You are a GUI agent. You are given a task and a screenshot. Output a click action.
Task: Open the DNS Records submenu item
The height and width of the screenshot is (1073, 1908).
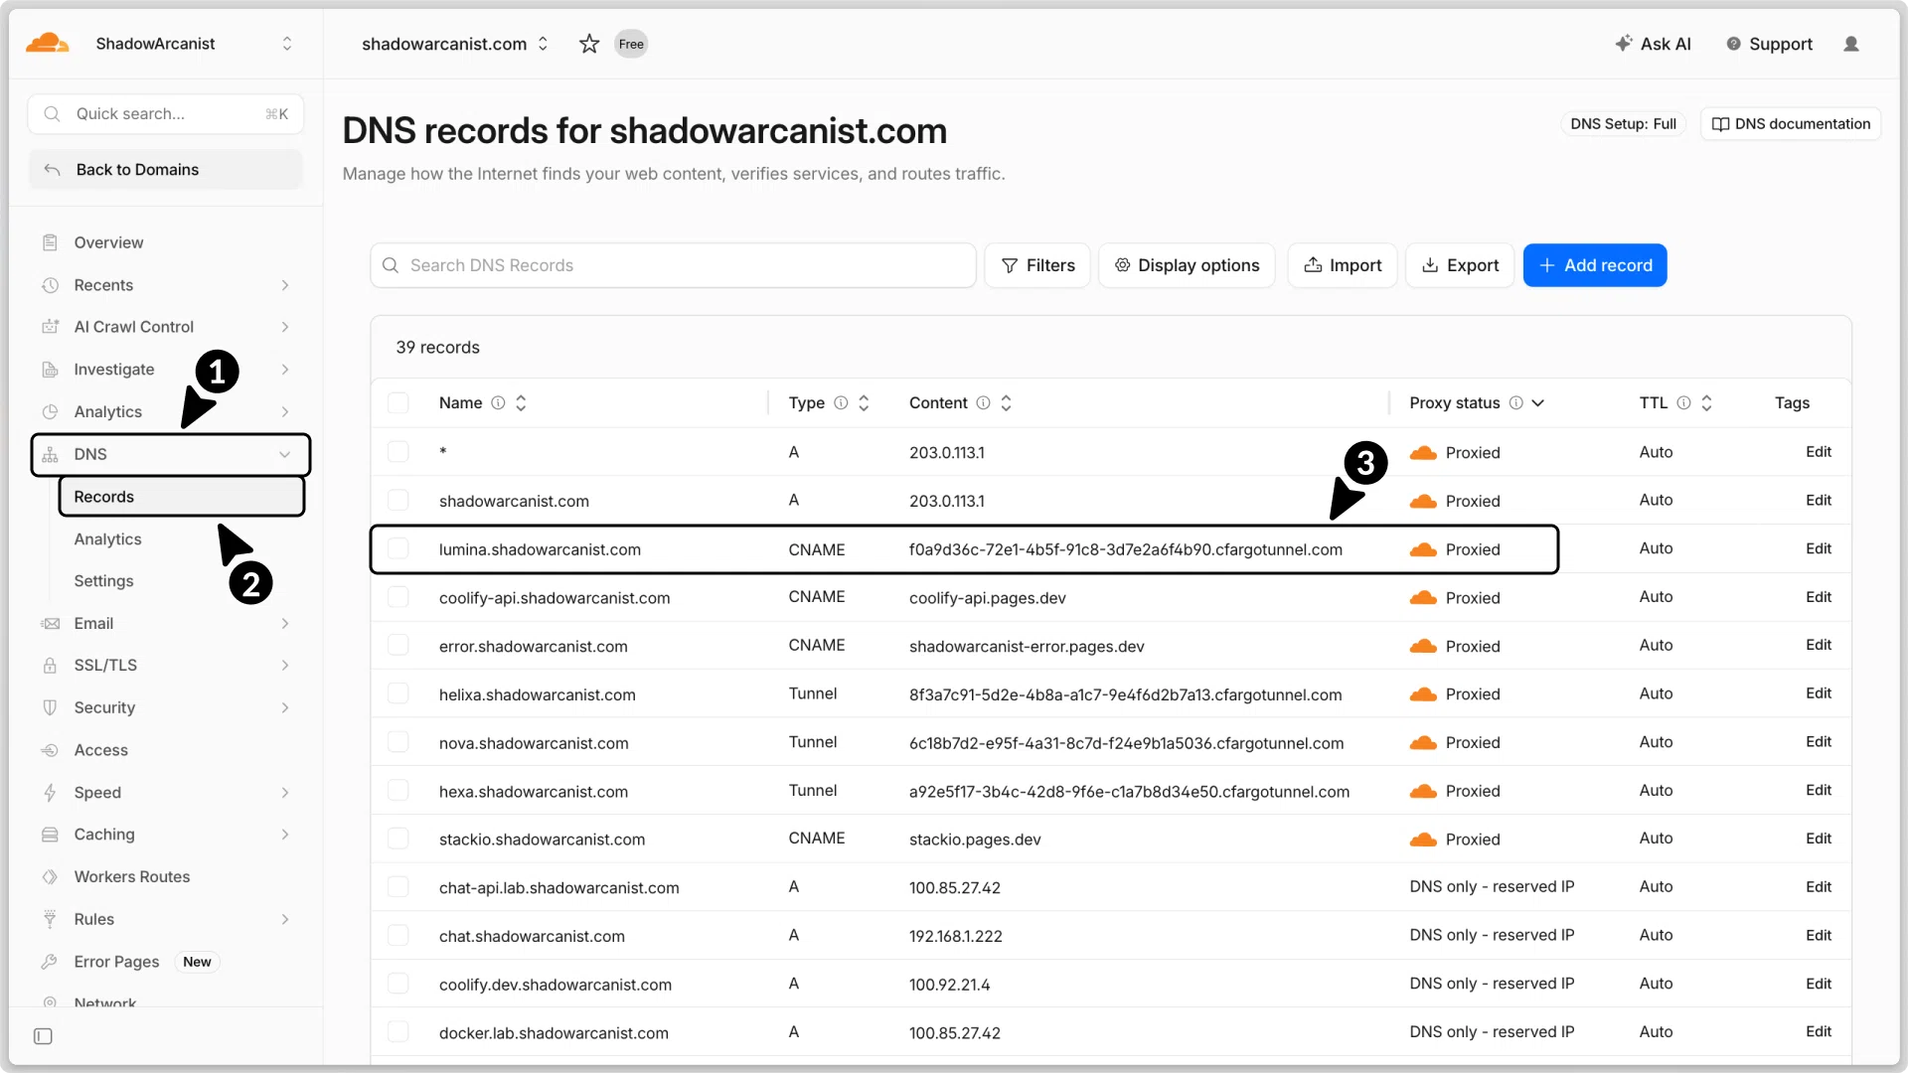182,497
